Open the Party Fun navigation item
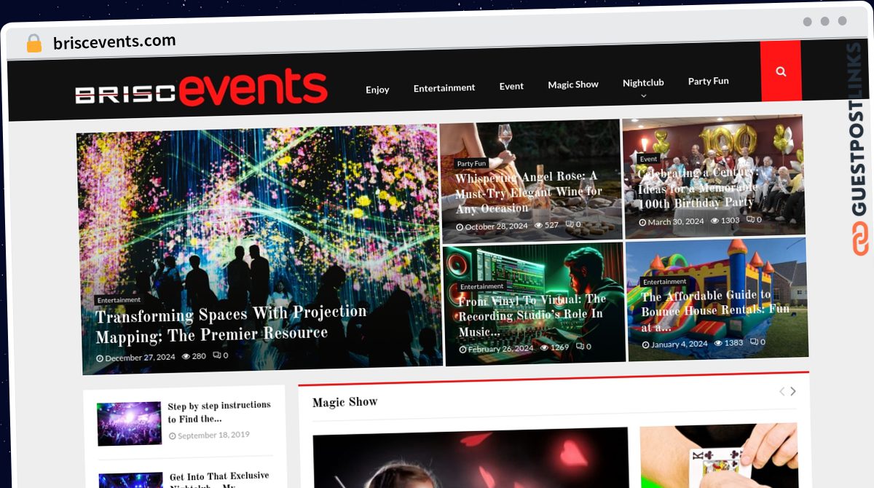This screenshot has height=488, width=874. coord(709,81)
